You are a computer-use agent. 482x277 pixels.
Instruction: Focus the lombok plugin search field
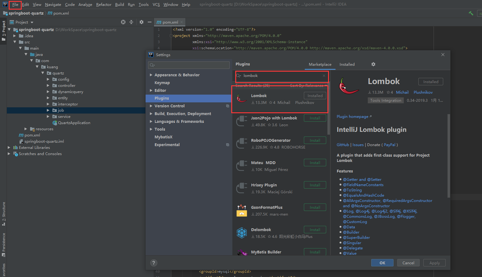coord(281,76)
